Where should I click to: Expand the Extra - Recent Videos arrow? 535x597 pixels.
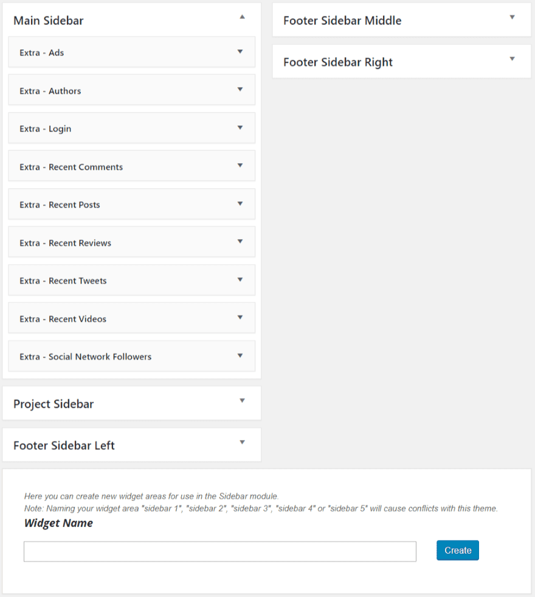point(240,318)
